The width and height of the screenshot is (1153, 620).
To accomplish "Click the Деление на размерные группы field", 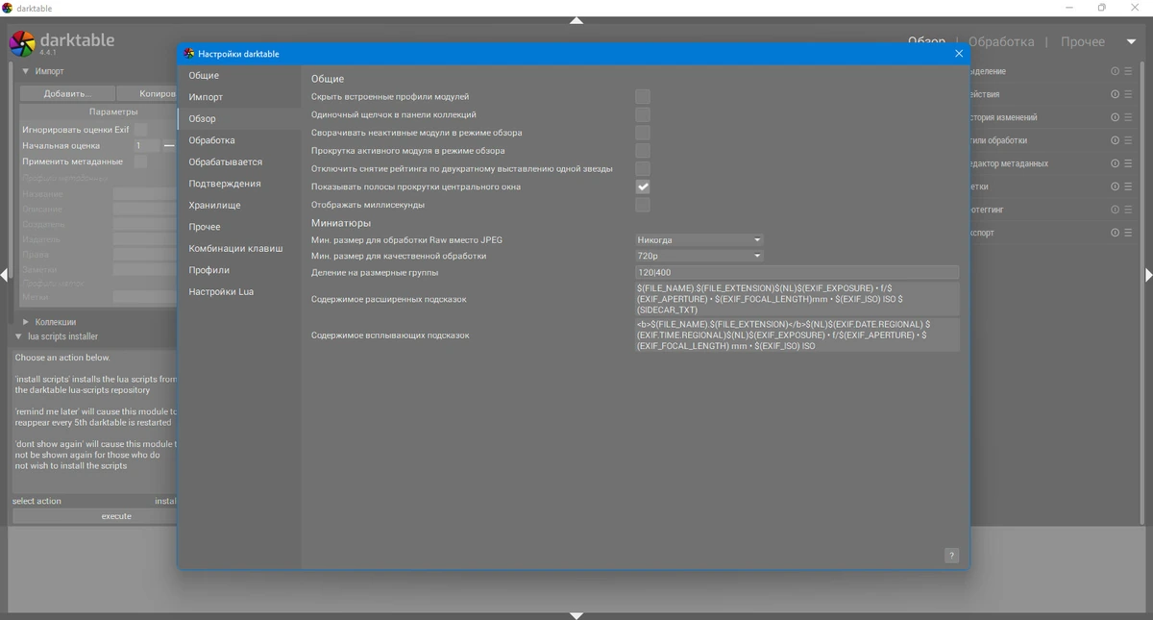I will tap(797, 273).
